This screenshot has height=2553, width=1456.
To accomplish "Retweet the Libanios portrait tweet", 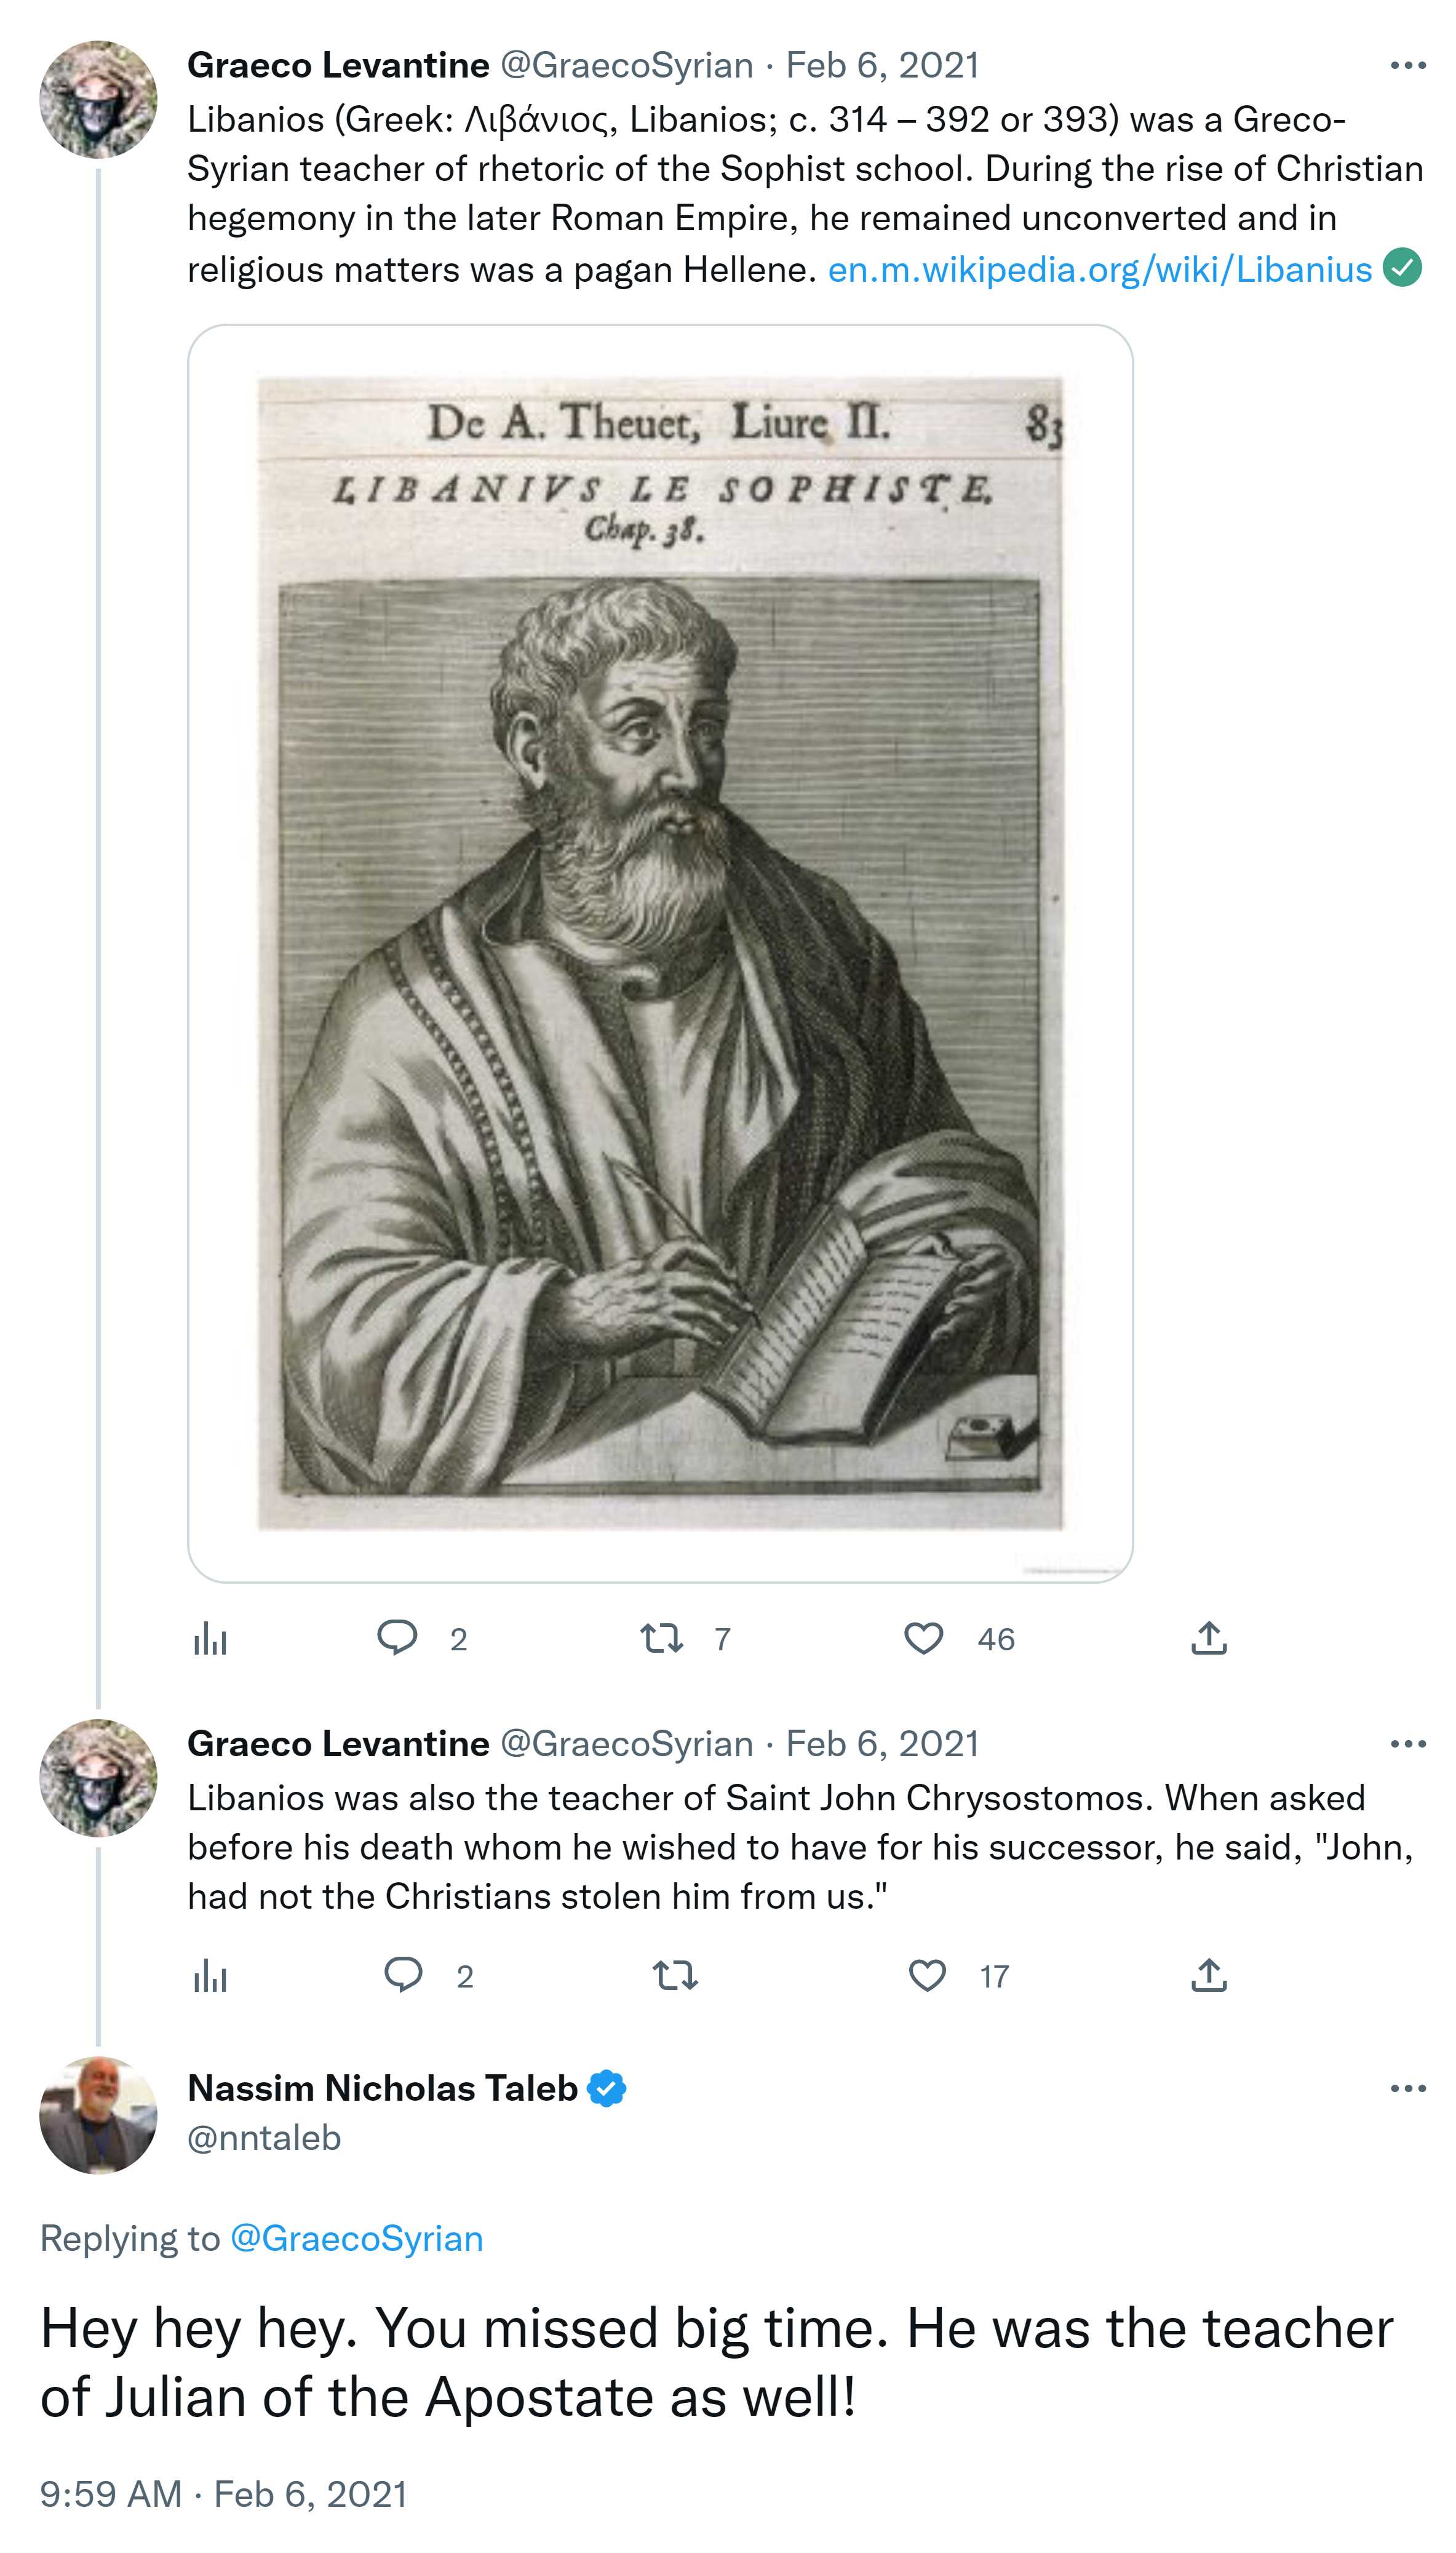I will 661,1638.
